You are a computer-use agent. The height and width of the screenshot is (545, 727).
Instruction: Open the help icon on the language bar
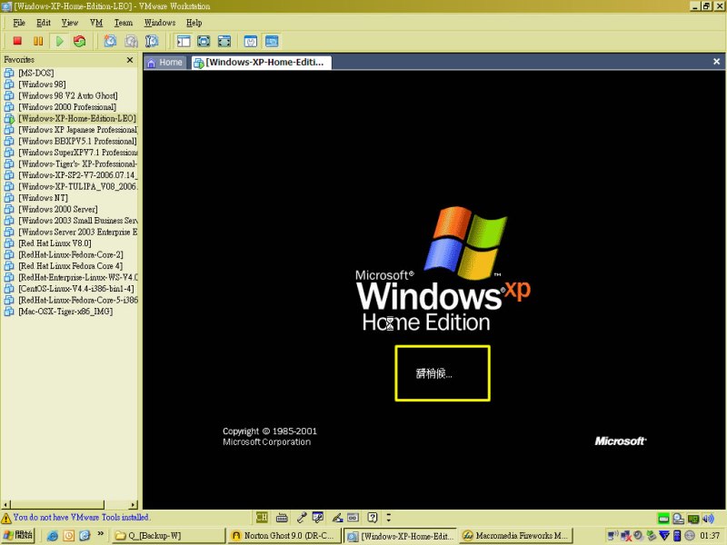[x=373, y=517]
